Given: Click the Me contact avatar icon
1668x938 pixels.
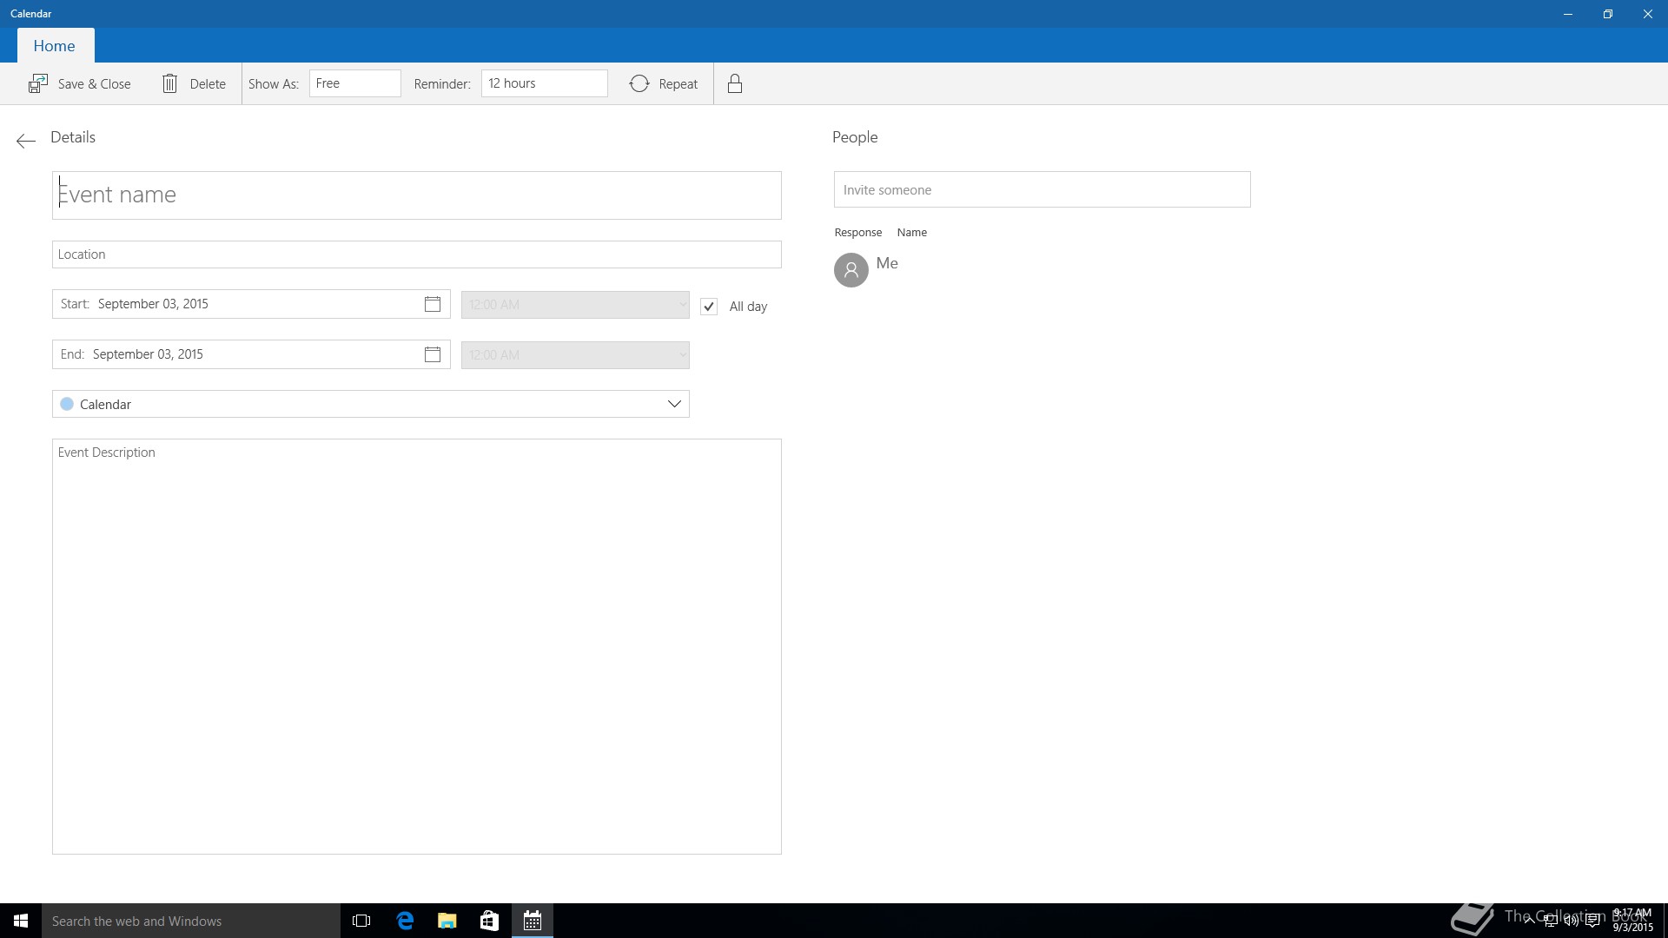Looking at the screenshot, I should click(x=851, y=270).
